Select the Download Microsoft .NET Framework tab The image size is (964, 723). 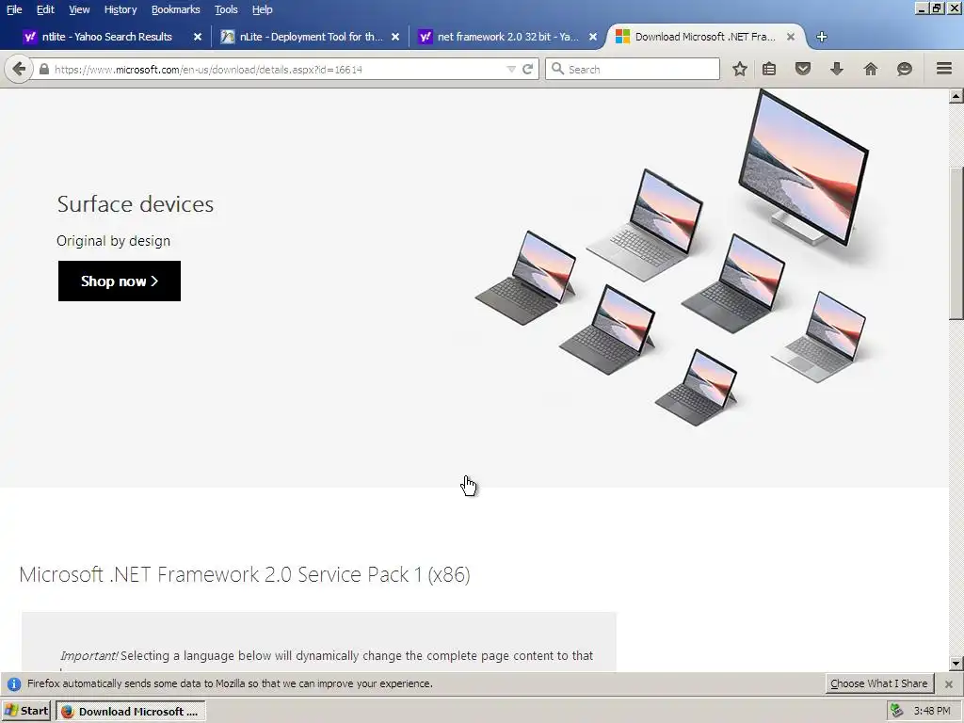[x=704, y=37]
